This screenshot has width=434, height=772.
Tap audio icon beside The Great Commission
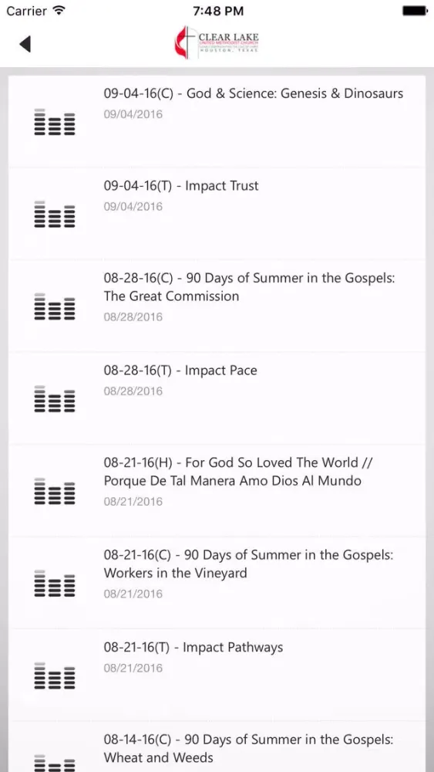(55, 306)
